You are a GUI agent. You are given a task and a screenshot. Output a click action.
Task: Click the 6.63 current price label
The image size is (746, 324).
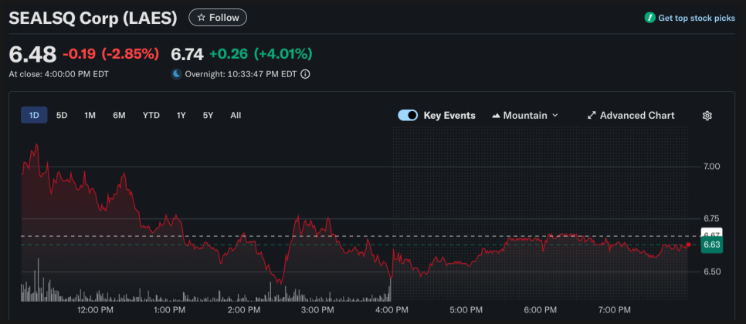click(711, 245)
